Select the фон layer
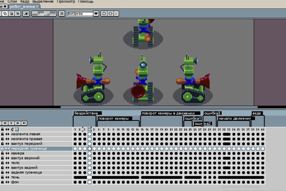 (41, 182)
